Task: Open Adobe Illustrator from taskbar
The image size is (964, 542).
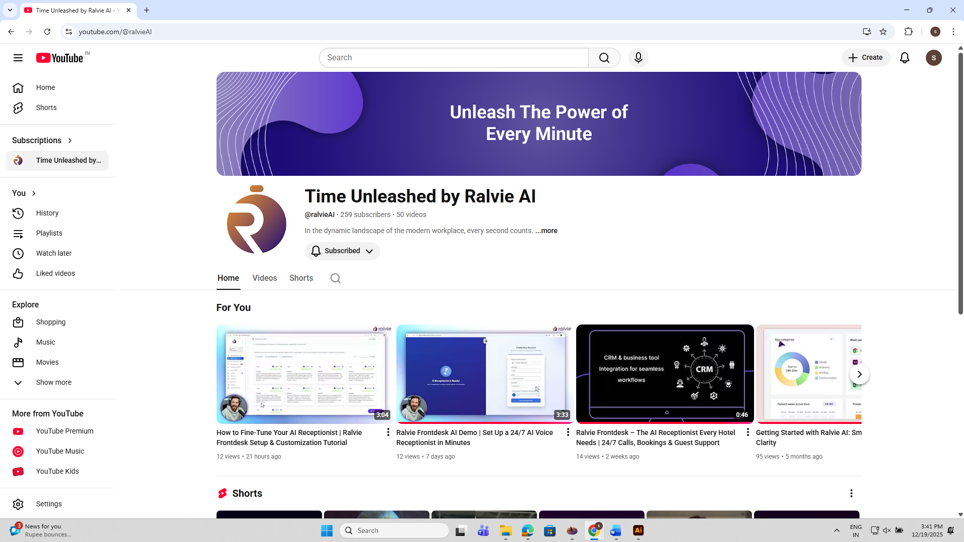Action: coord(638,530)
